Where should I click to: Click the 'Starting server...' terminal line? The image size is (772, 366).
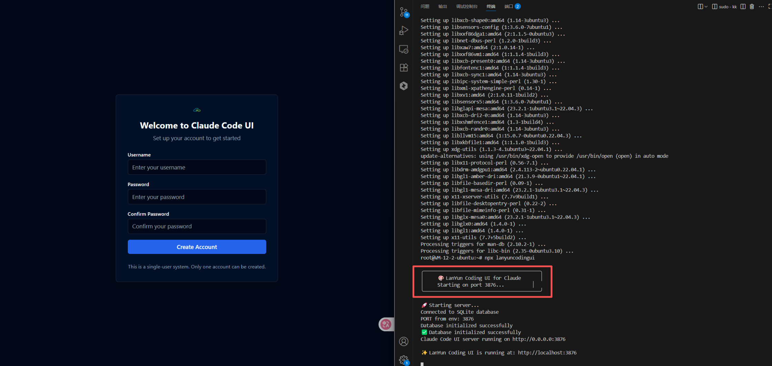[x=450, y=305]
